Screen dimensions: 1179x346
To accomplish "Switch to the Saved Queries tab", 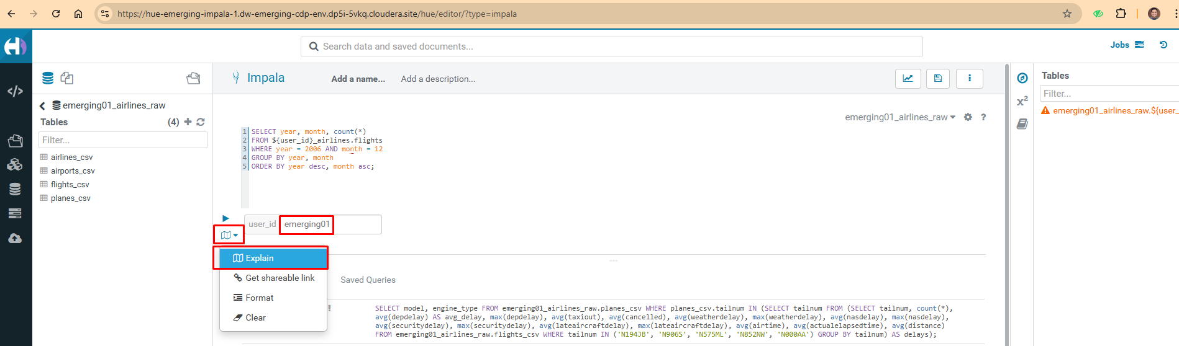I will coord(368,280).
